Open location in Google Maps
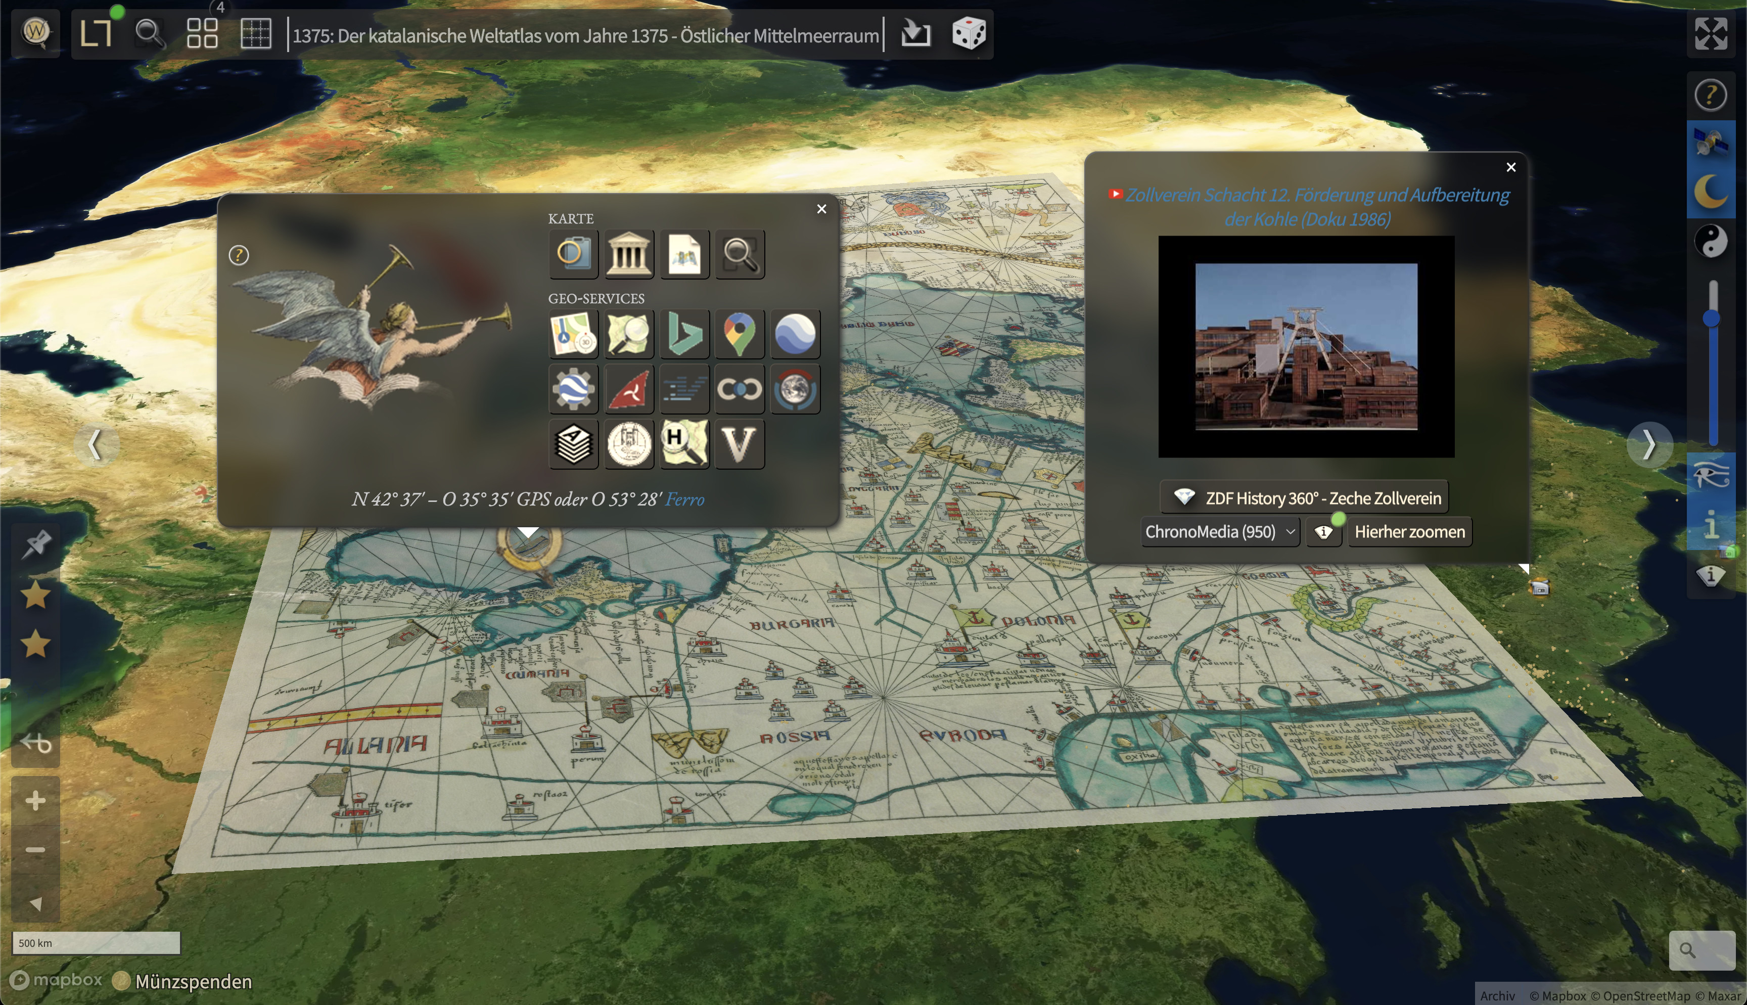1747x1005 pixels. [740, 334]
